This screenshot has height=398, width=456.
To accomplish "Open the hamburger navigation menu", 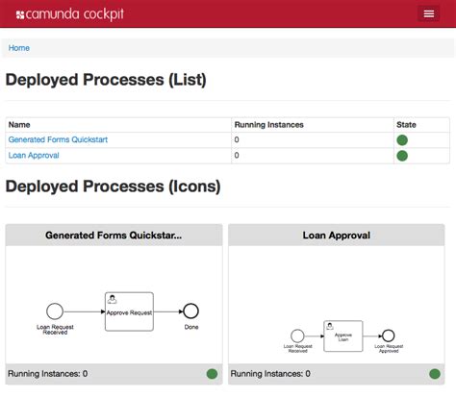I will click(429, 13).
